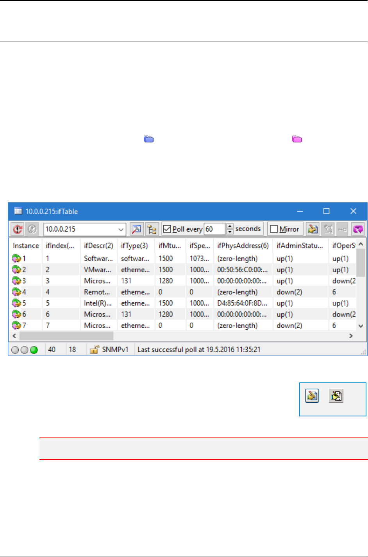Screen dimensions: 368x557
Task: Click the instance 3 row icon
Action: click(16, 280)
